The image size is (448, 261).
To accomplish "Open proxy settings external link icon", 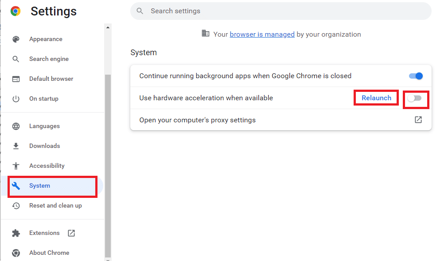I will pos(418,120).
